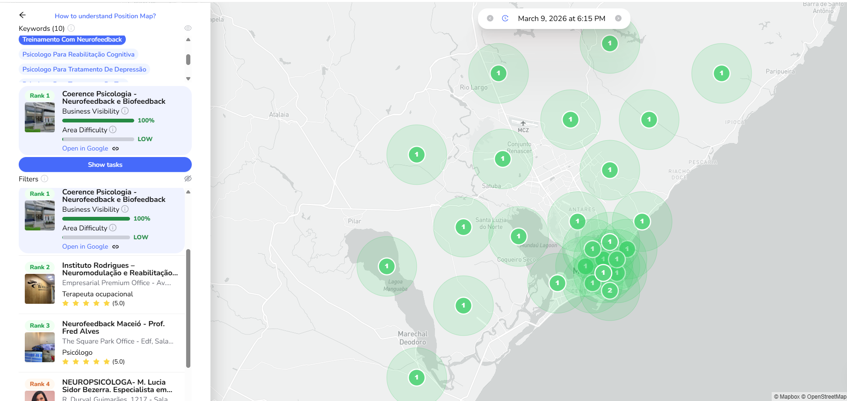Click the Rank 3 badge
This screenshot has height=401, width=847.
point(40,326)
